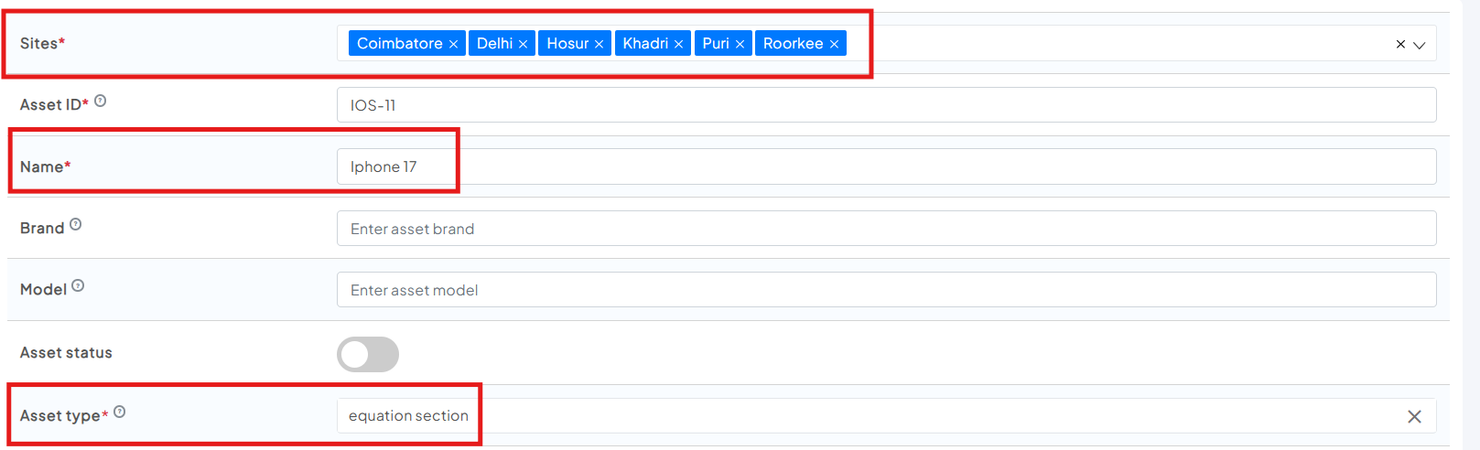Screen dimensions: 1480x450
Task: Show the Model info tooltip
Action: (x=78, y=285)
